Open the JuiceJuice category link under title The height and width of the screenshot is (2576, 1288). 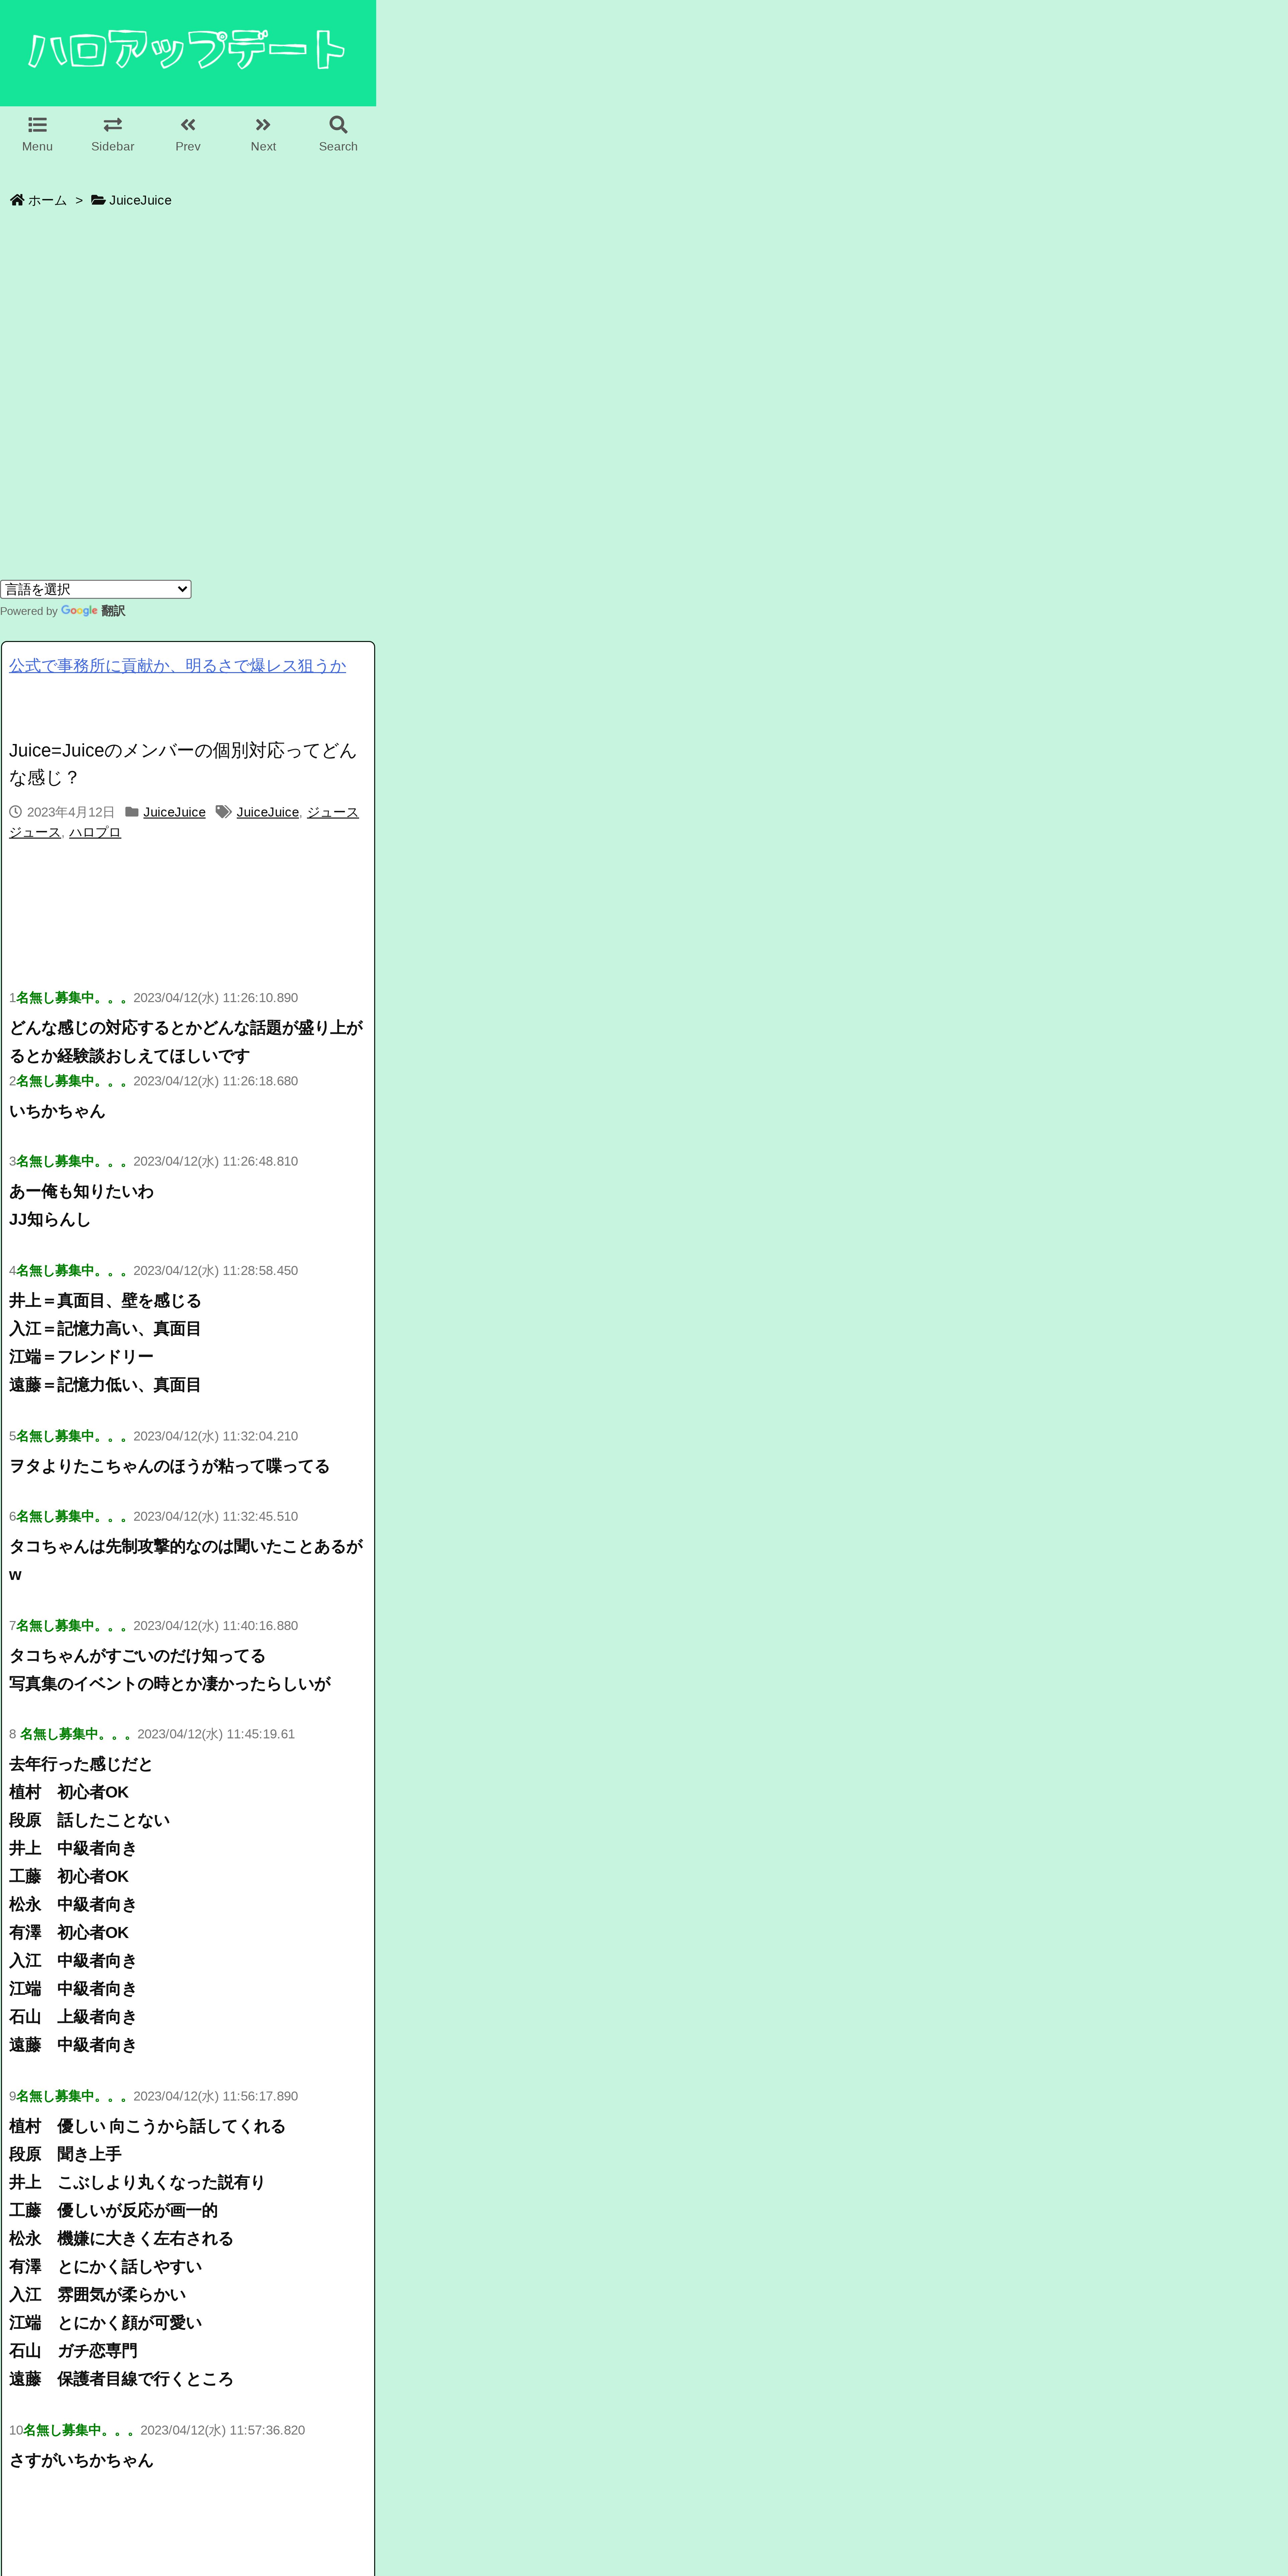coord(174,812)
